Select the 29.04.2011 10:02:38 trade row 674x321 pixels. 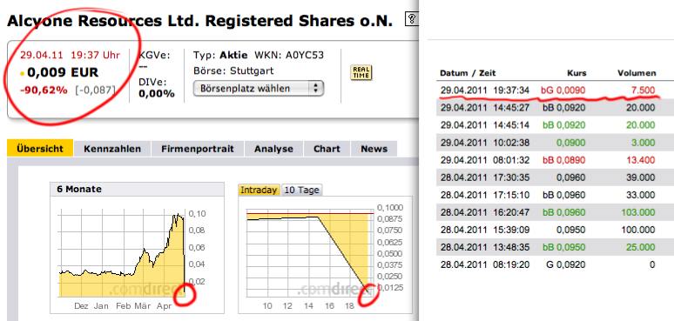[555, 143]
